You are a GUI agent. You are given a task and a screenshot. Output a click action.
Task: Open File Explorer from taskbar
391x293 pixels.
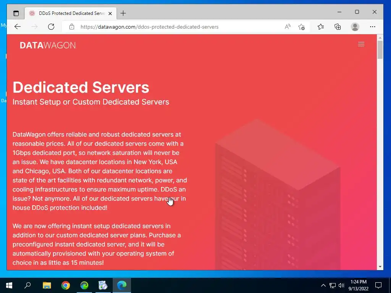tap(47, 285)
